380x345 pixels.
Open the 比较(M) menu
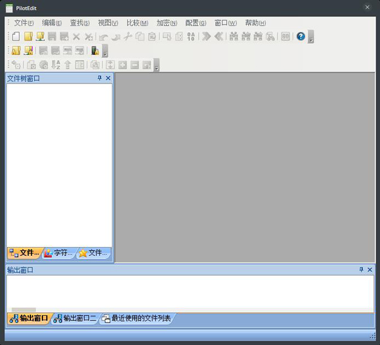click(x=137, y=23)
